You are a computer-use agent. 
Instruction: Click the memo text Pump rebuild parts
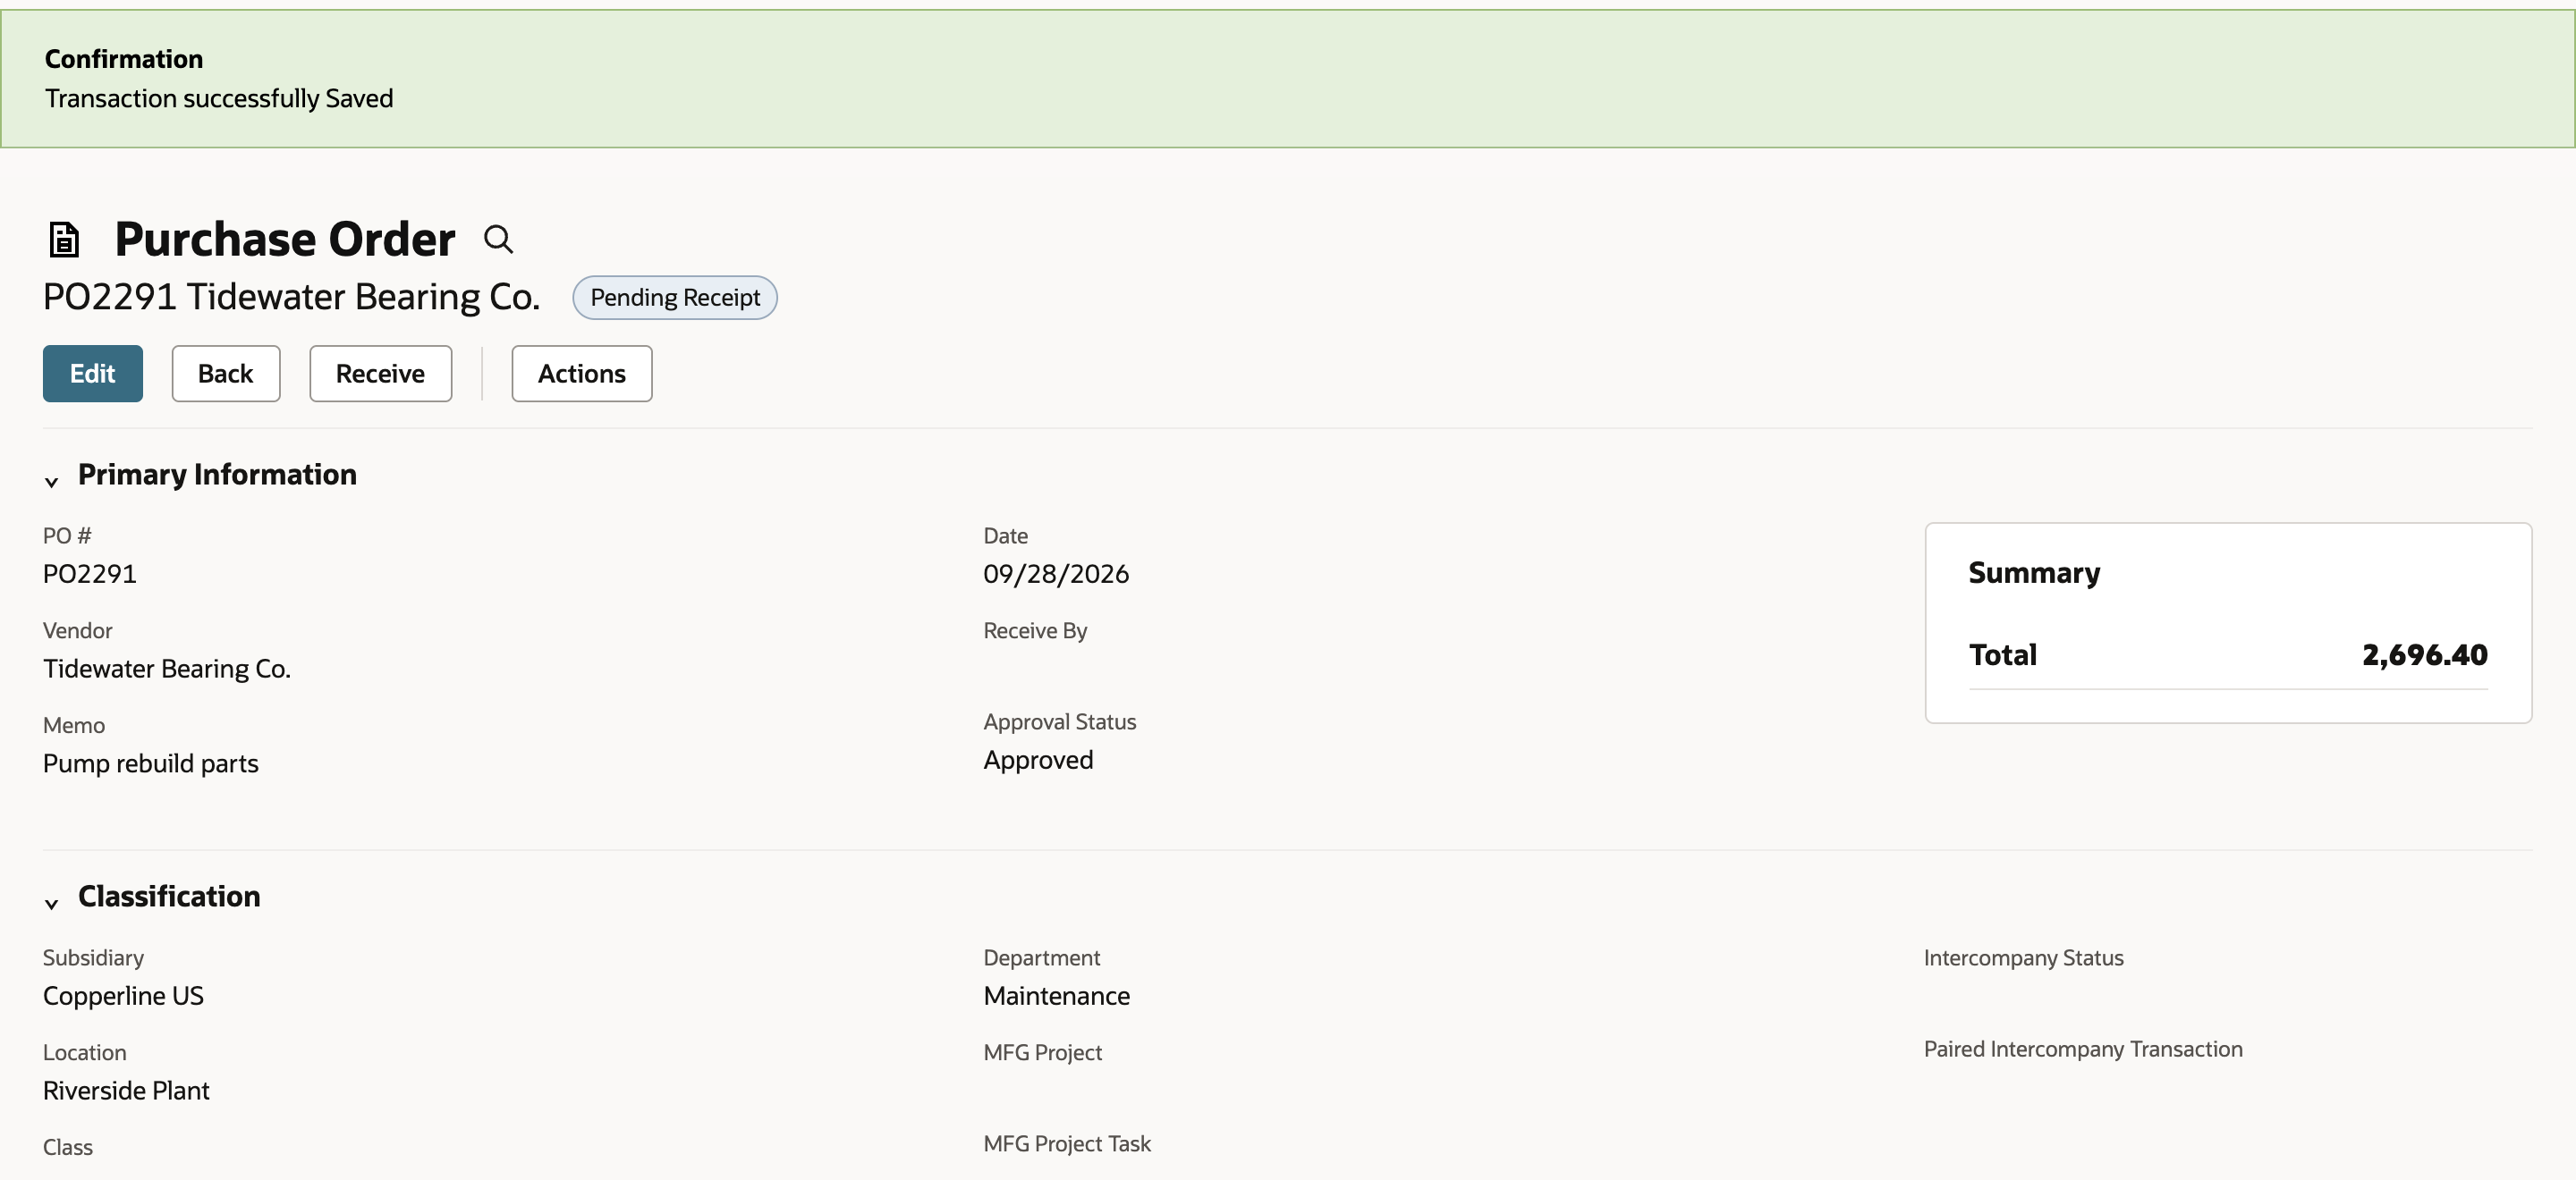tap(151, 763)
